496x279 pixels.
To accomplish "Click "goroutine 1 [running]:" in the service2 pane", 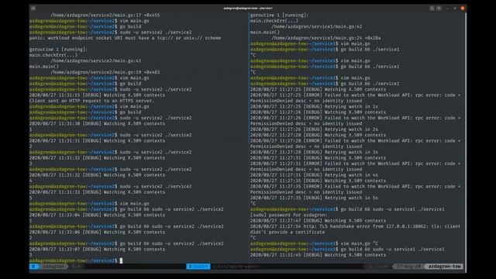I will click(x=59, y=50).
